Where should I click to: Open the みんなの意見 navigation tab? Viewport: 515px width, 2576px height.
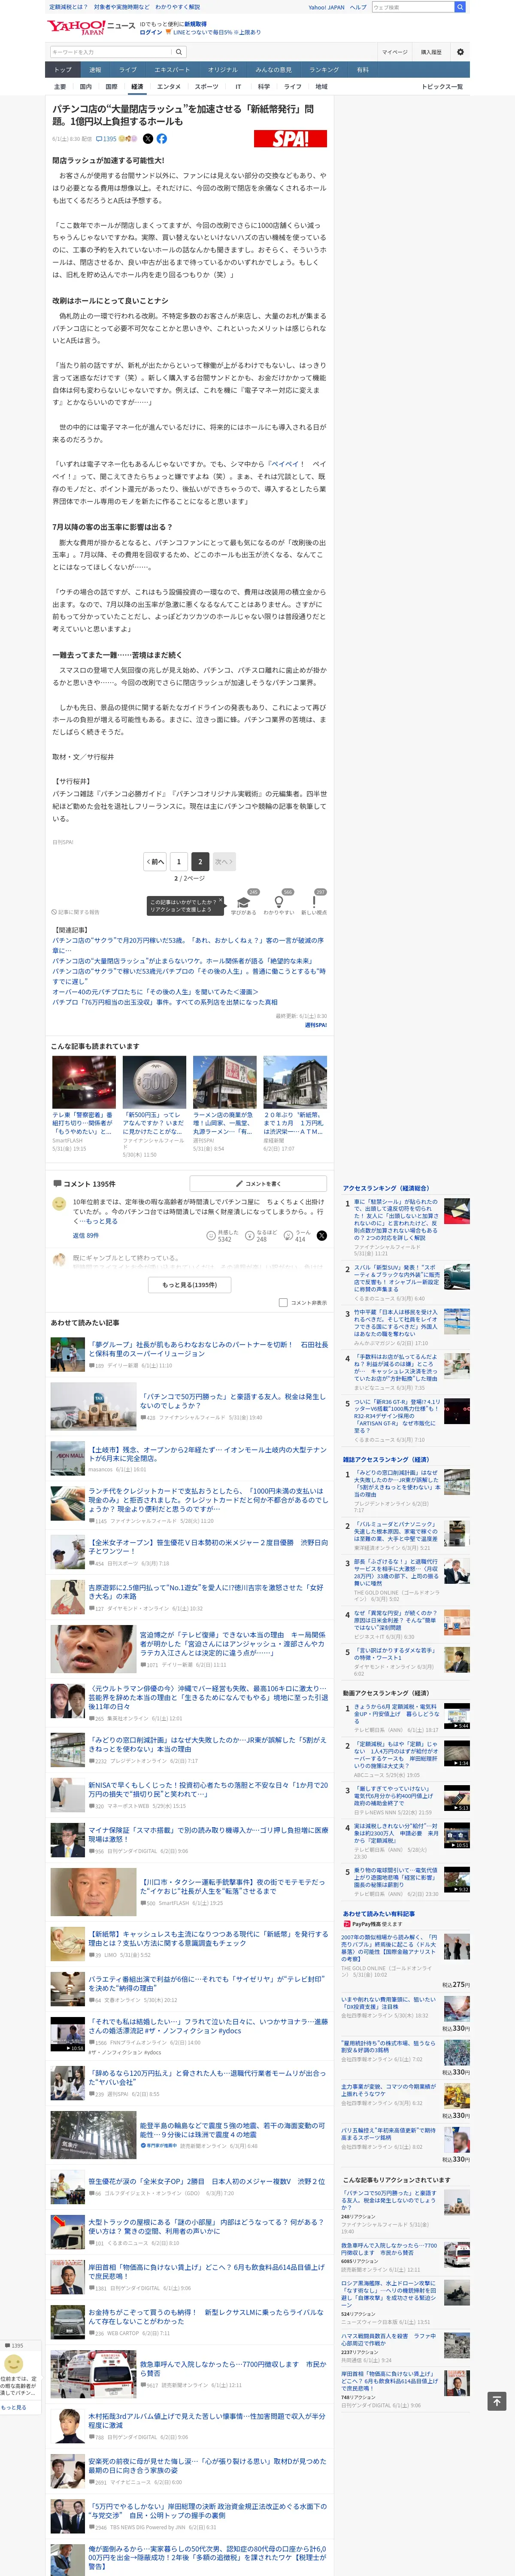[x=274, y=70]
